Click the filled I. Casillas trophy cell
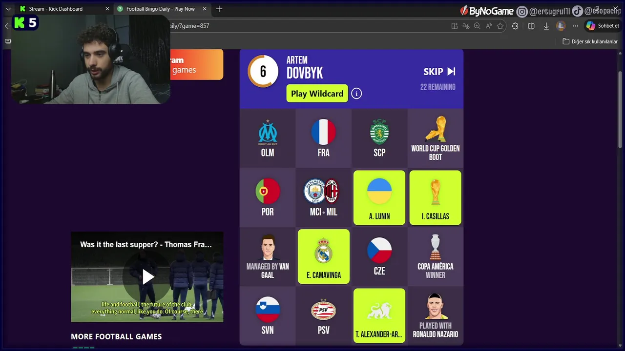 (435, 197)
